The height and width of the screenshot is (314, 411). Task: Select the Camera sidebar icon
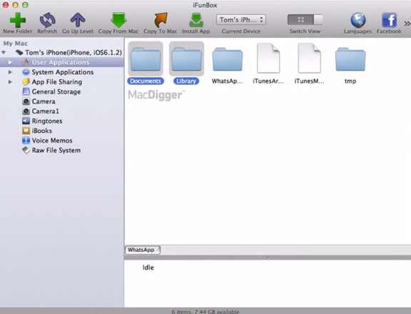coord(26,101)
